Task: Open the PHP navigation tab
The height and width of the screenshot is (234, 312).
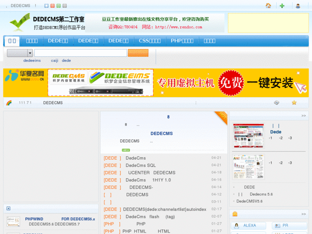Action: (182, 41)
